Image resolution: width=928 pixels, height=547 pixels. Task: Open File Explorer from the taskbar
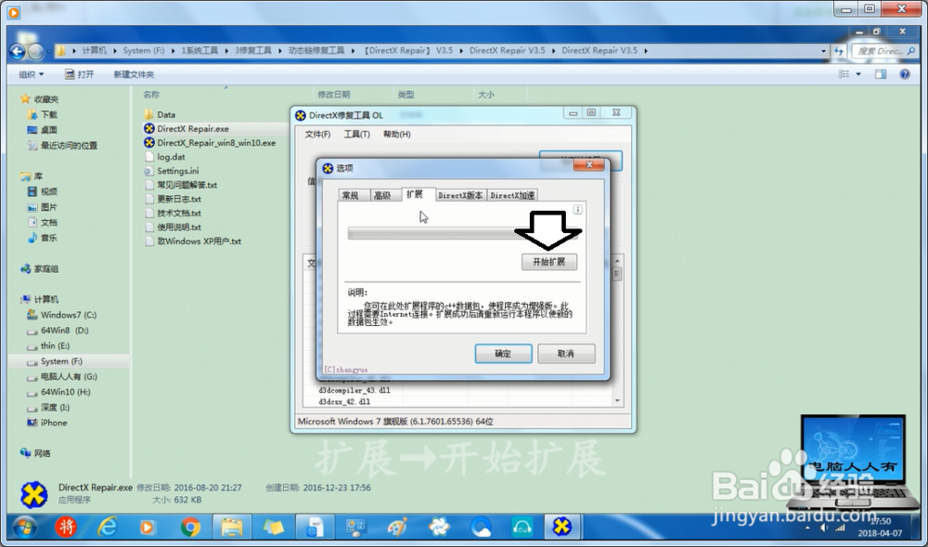(231, 527)
